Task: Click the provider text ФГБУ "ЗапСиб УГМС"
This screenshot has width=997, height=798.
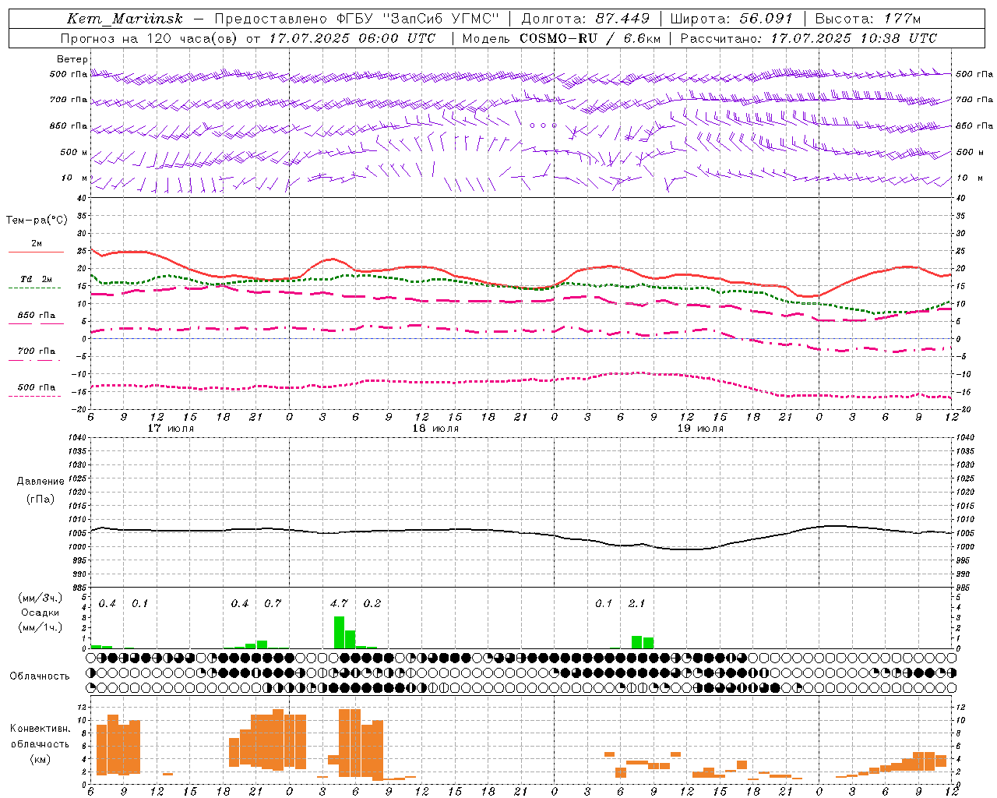Action: pyautogui.click(x=419, y=19)
